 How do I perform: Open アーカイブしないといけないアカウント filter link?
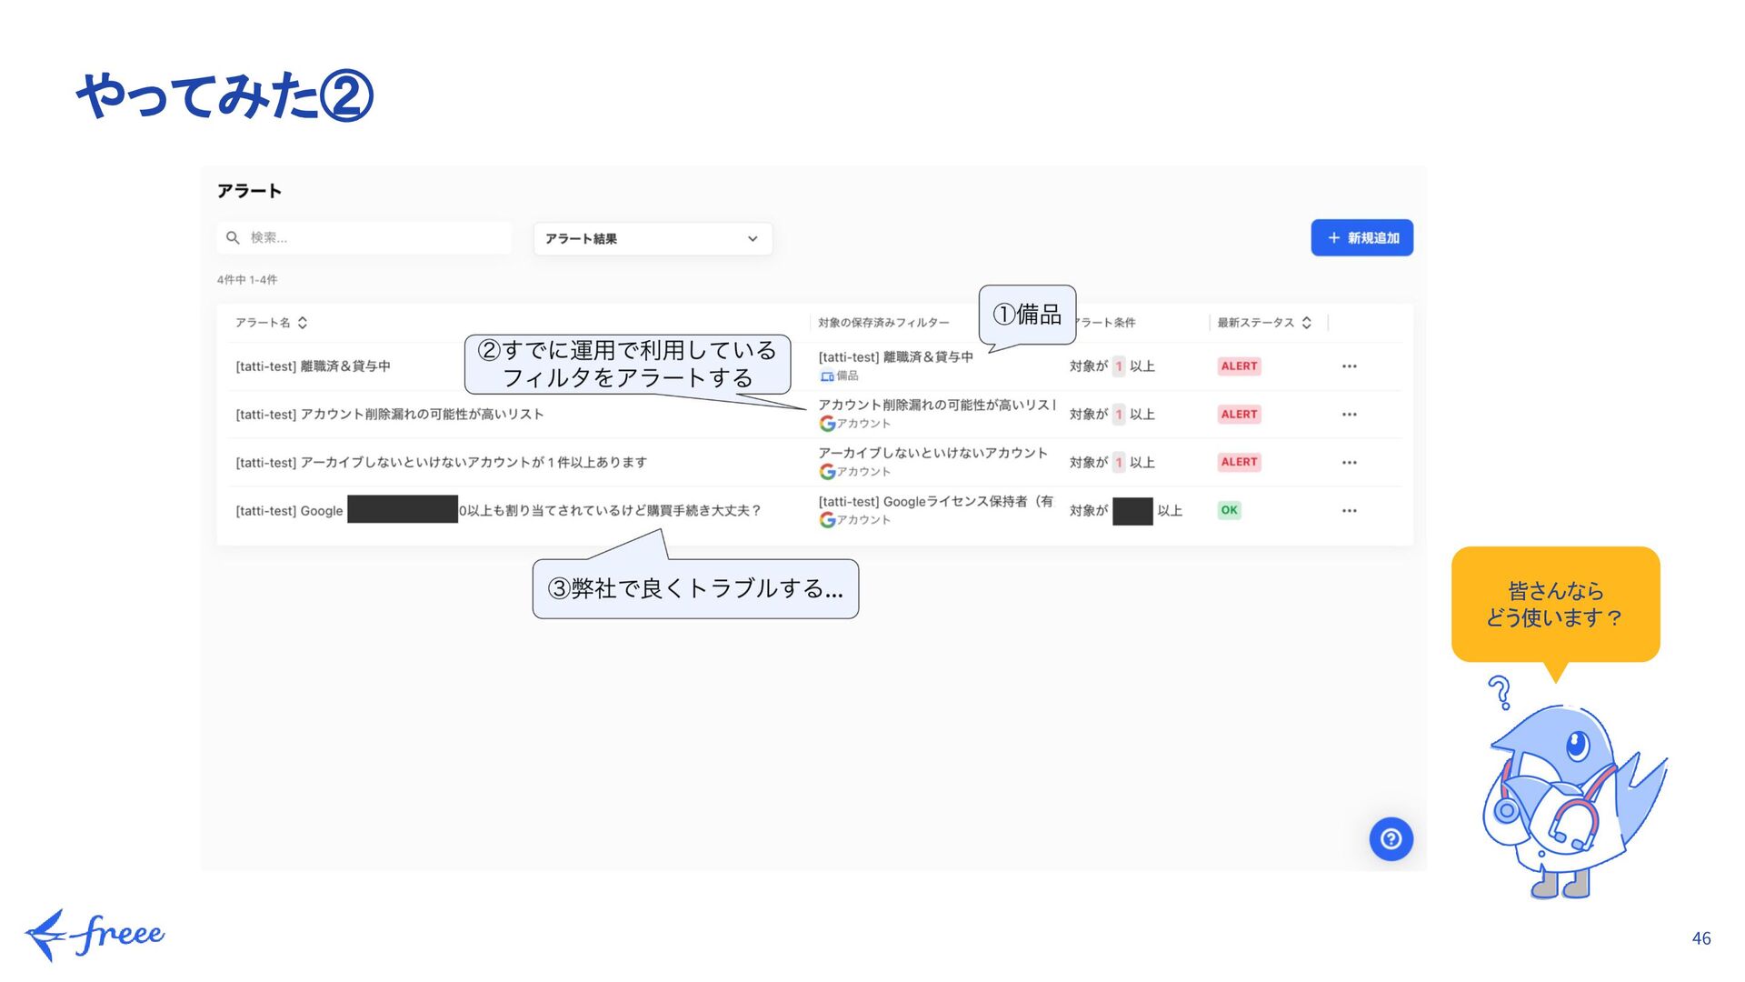coord(932,453)
